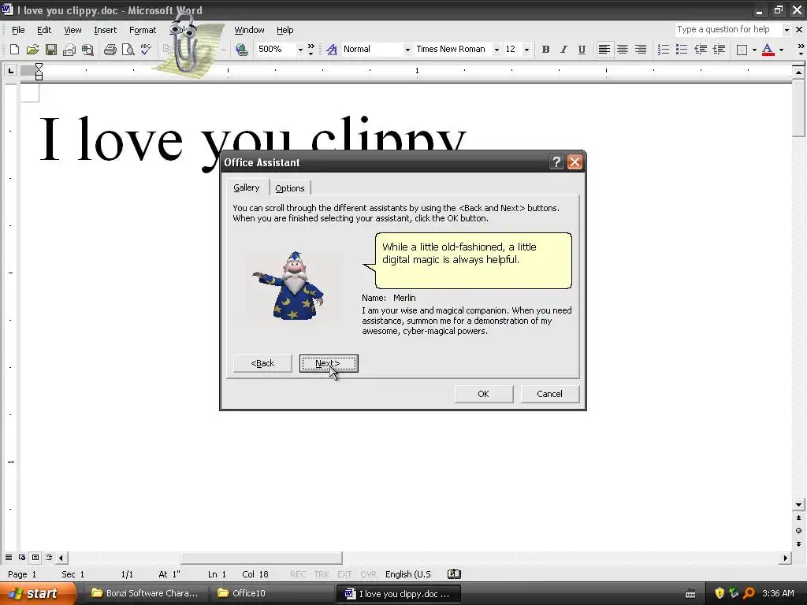Switch to Bonzi Software Chara... taskbar window

click(145, 593)
